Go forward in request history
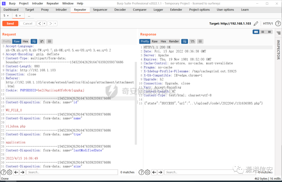282x182 pixels. (x=51, y=24)
